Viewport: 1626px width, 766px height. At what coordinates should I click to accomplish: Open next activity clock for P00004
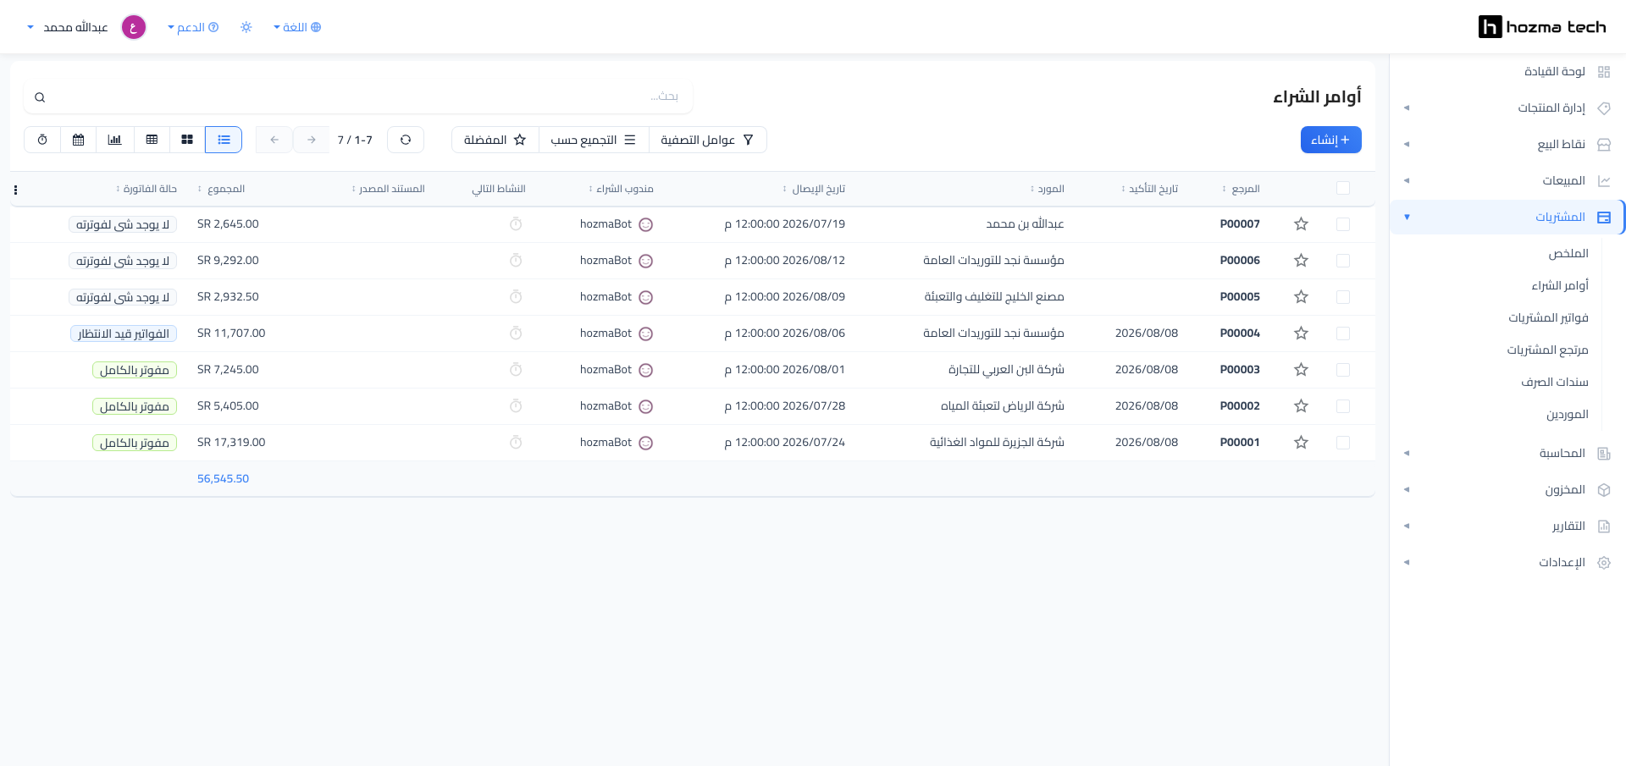coord(516,333)
